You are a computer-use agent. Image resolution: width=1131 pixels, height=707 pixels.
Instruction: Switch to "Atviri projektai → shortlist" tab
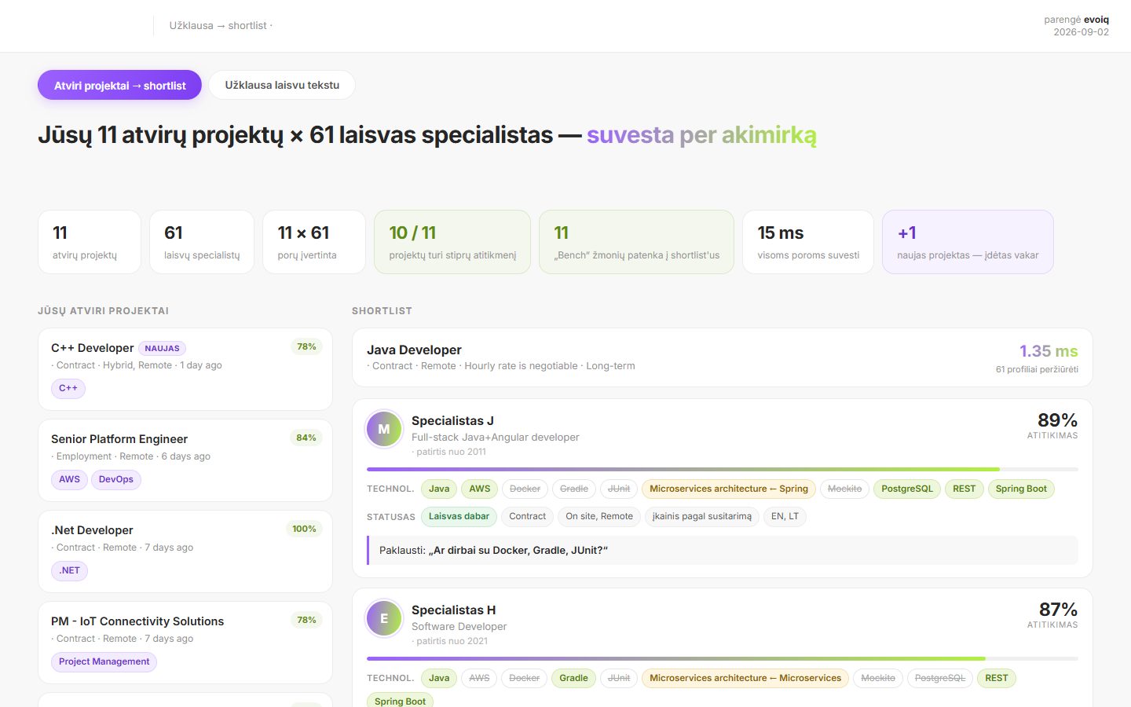(119, 86)
